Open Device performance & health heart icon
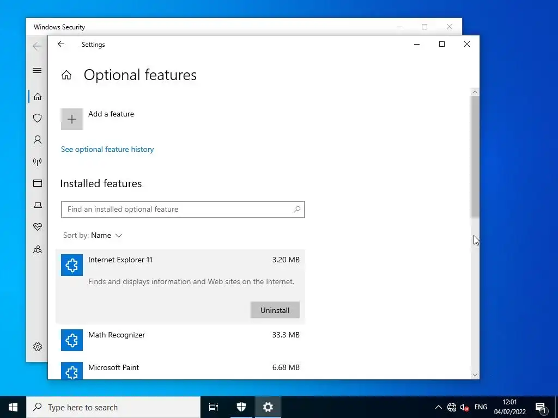 pyautogui.click(x=38, y=227)
